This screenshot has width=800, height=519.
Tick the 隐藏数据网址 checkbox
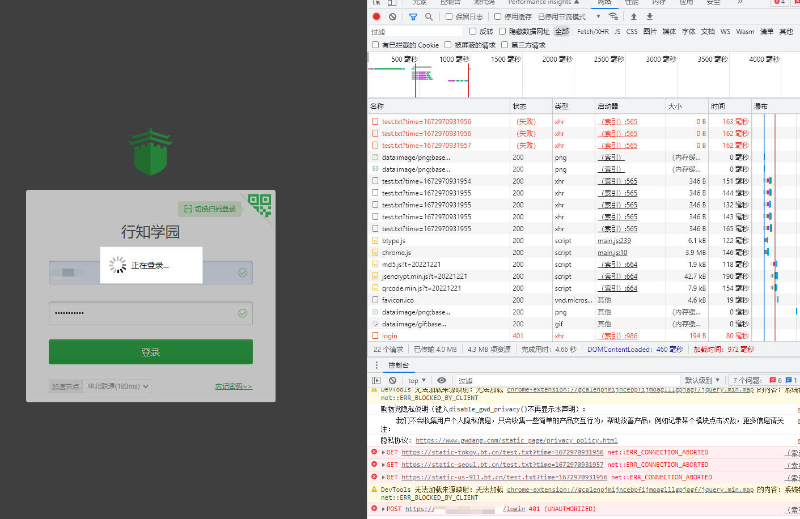pos(502,31)
